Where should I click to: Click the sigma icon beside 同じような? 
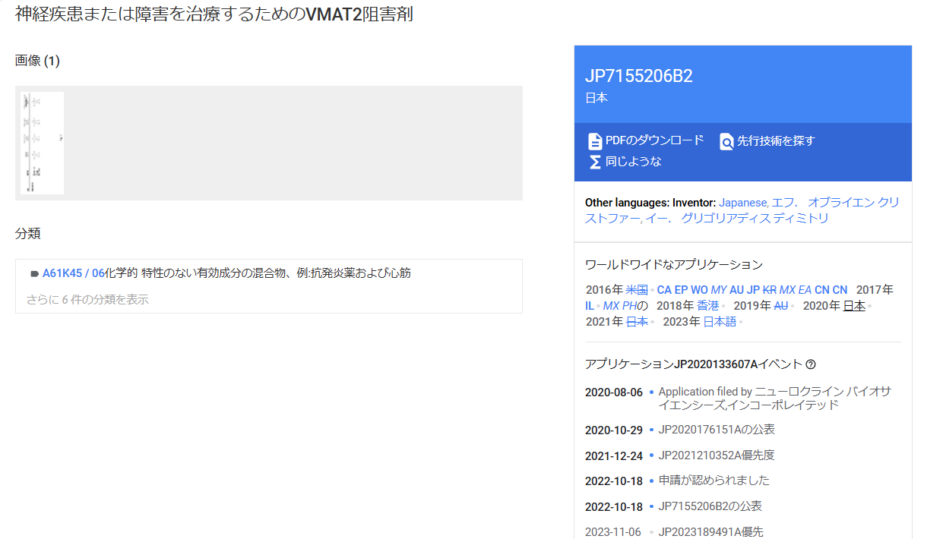(595, 162)
